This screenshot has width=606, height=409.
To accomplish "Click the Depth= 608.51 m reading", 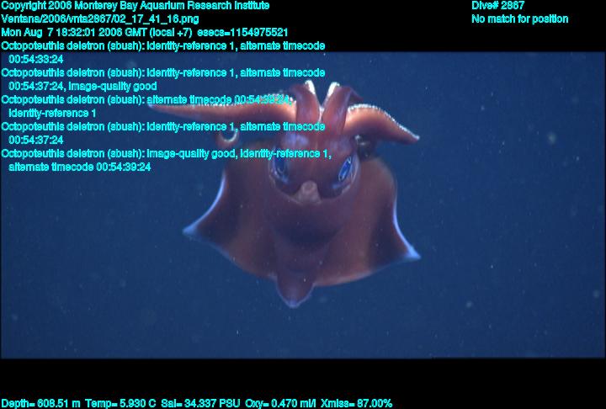I will [40, 404].
